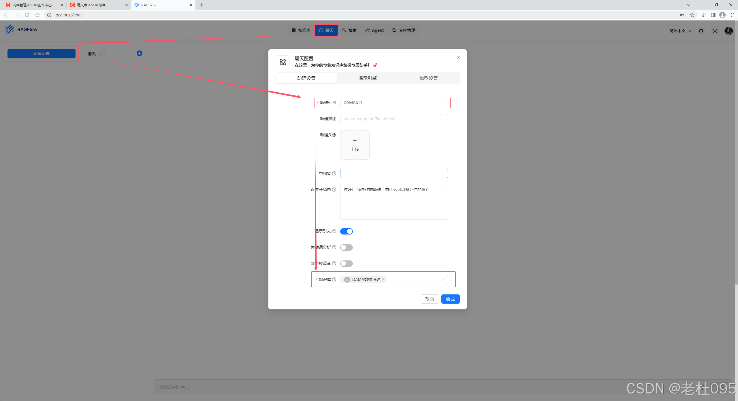Click the 助理描述 input field
Viewport: 738px width, 401px height.
(x=394, y=119)
